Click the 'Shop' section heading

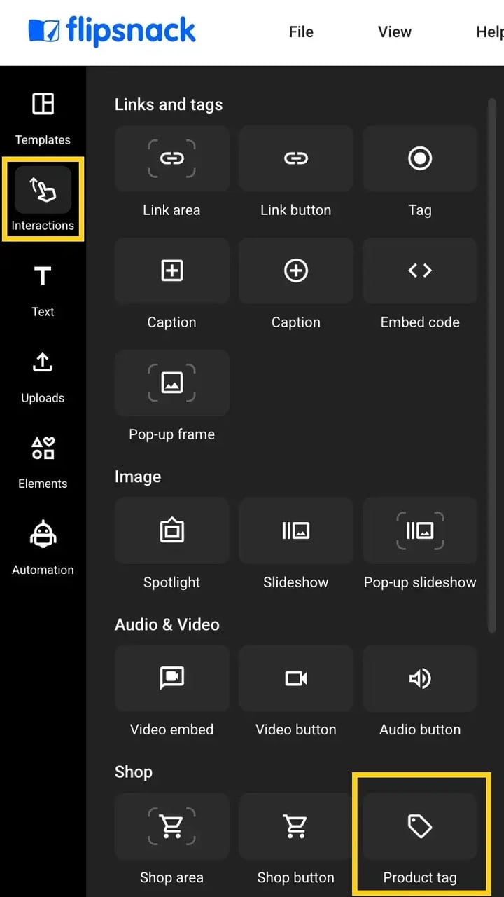pos(134,772)
